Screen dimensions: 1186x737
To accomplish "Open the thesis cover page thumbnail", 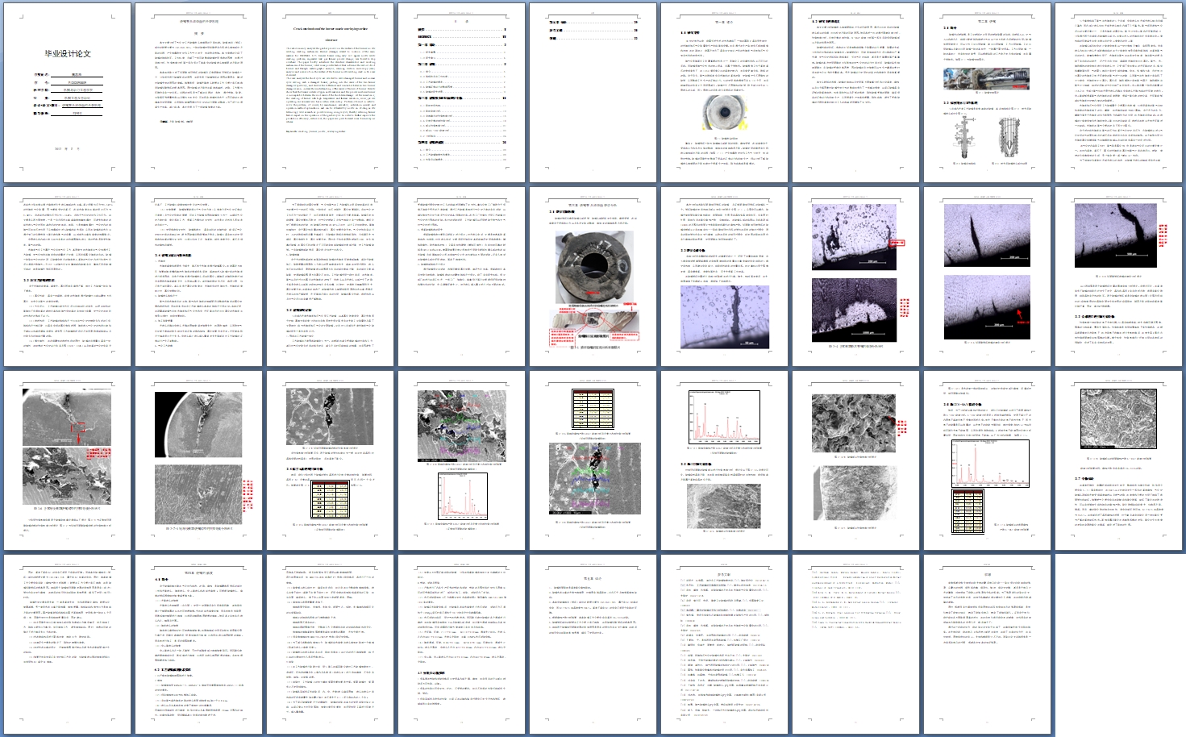I will click(x=67, y=93).
